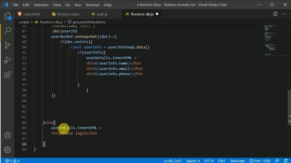Screen dimensions: 291x163
Task: Open Selection menu
Action: click(x=41, y=5)
